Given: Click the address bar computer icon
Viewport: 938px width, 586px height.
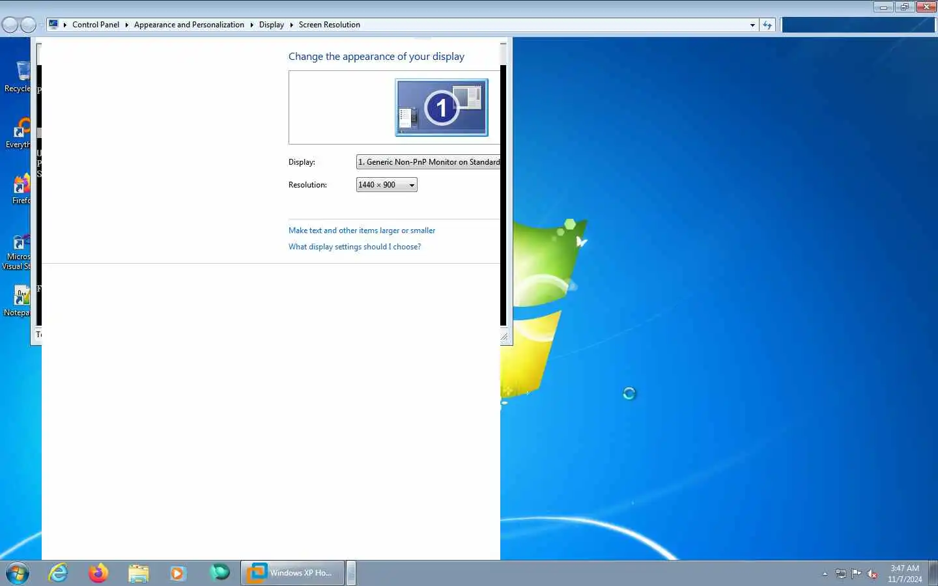Looking at the screenshot, I should [x=53, y=24].
